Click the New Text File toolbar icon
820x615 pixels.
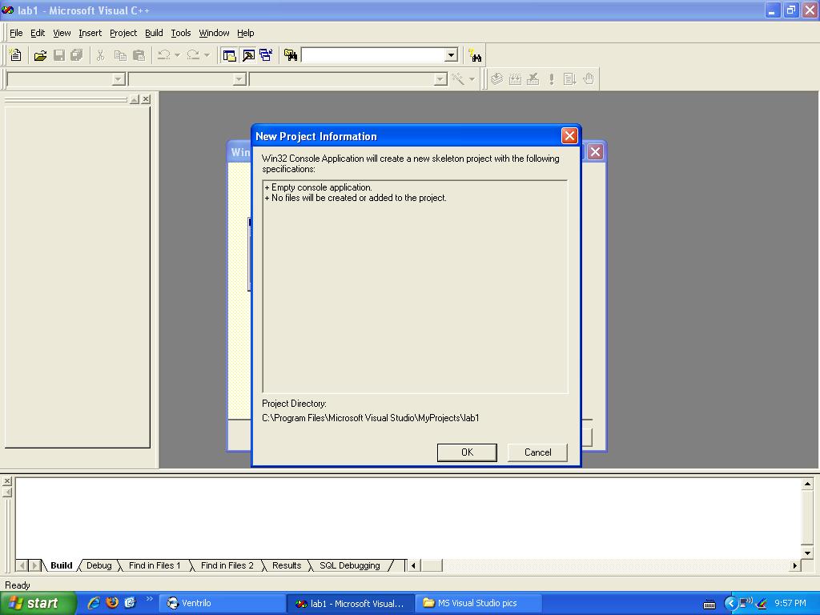(x=15, y=55)
